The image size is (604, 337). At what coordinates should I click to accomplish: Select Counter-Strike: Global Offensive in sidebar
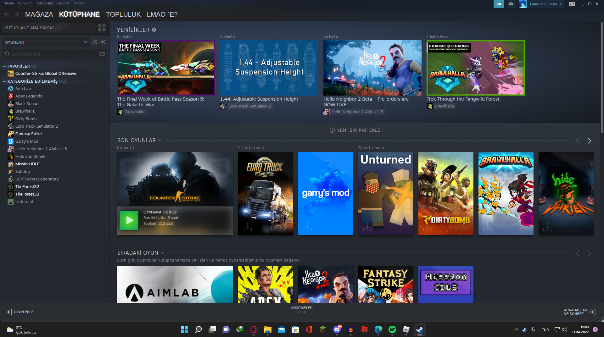tap(46, 74)
